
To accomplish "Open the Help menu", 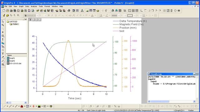I will [61, 6].
